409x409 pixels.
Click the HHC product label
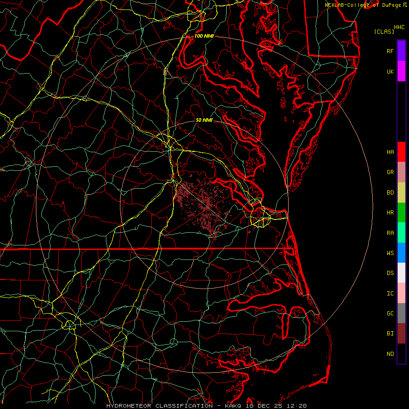coord(399,27)
